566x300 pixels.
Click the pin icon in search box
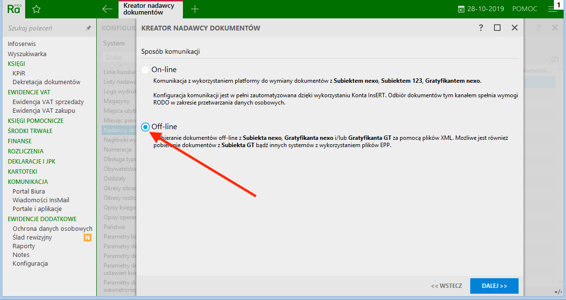point(89,29)
